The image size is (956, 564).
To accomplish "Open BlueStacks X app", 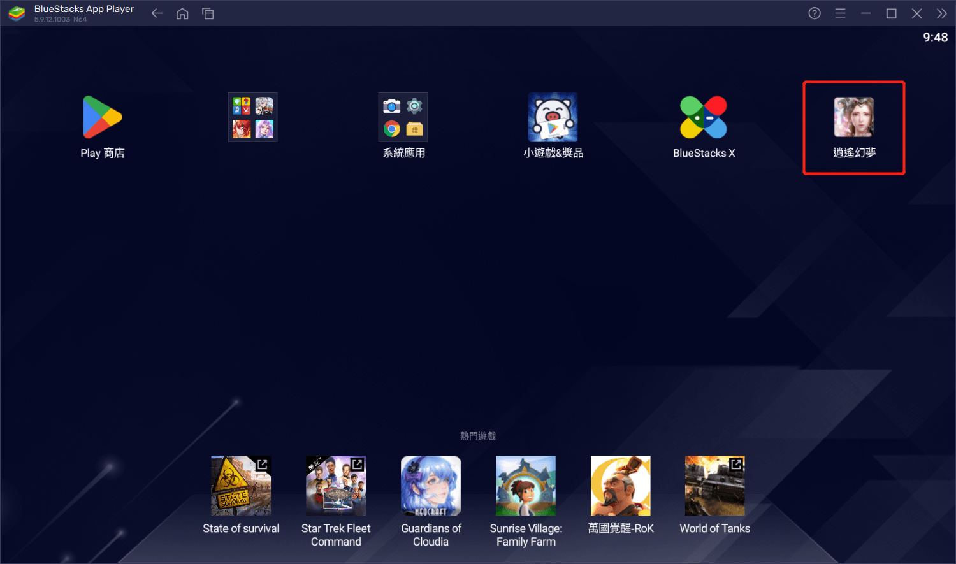I will point(704,117).
